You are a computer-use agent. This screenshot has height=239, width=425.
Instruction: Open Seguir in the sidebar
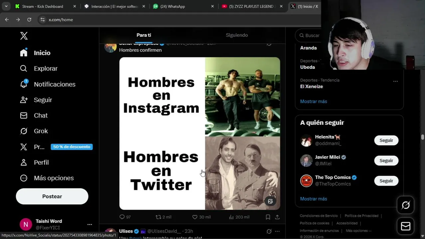tap(43, 100)
